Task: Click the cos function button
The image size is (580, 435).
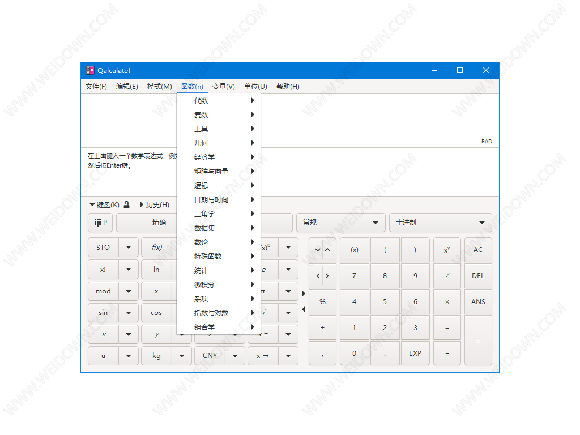Action: 156,313
